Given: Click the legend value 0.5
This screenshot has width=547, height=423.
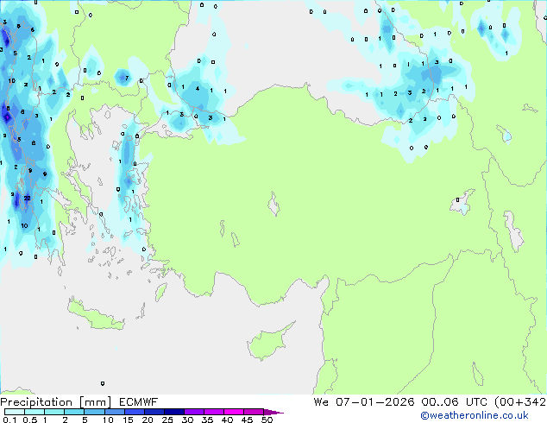Looking at the screenshot, I should [29, 420].
